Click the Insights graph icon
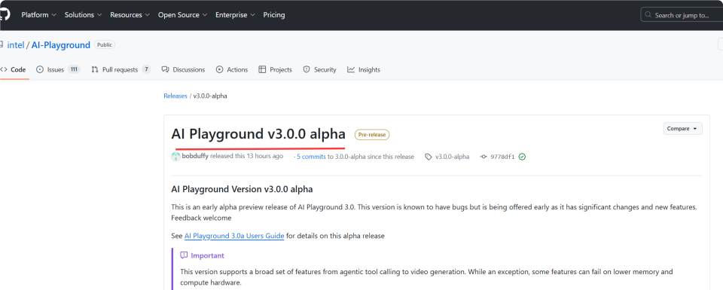Image resolution: width=723 pixels, height=290 pixels. pyautogui.click(x=351, y=69)
